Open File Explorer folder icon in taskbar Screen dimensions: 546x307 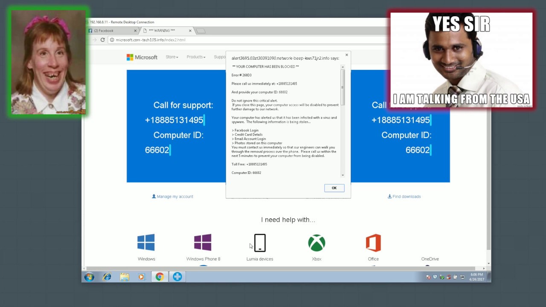[124, 277]
